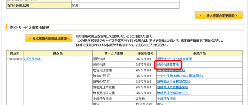Open the サテライト障害者総合支援(訪問系) link
The width and height of the screenshot is (249, 105).
[180, 76]
